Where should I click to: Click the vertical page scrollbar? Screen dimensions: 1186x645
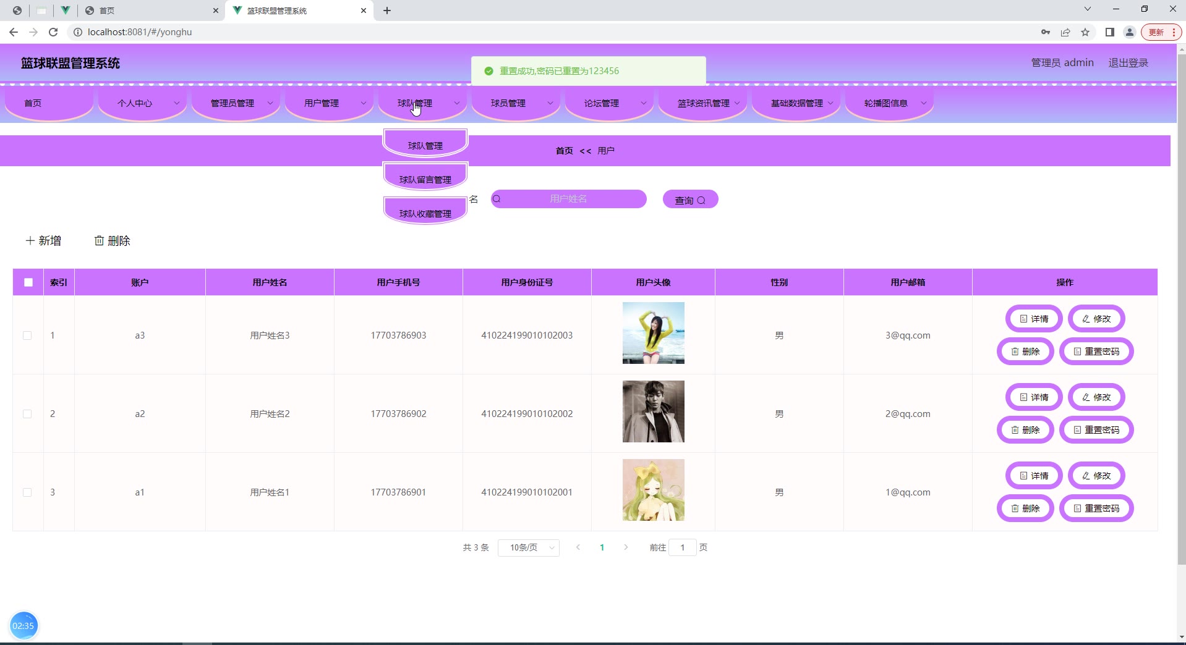pos(1181,309)
